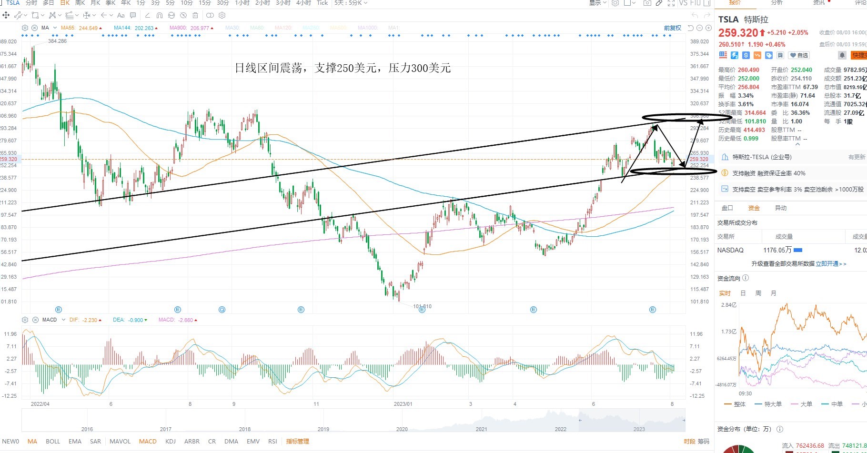Image resolution: width=867 pixels, height=453 pixels.
Task: Click the info icon next to 资金流向
Action: (746, 278)
